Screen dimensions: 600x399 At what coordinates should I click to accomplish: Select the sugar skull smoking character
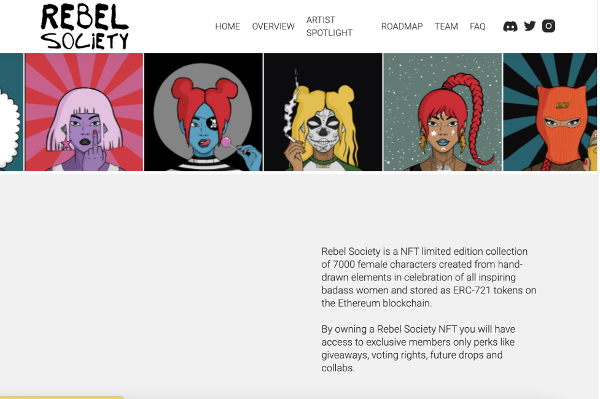[323, 112]
